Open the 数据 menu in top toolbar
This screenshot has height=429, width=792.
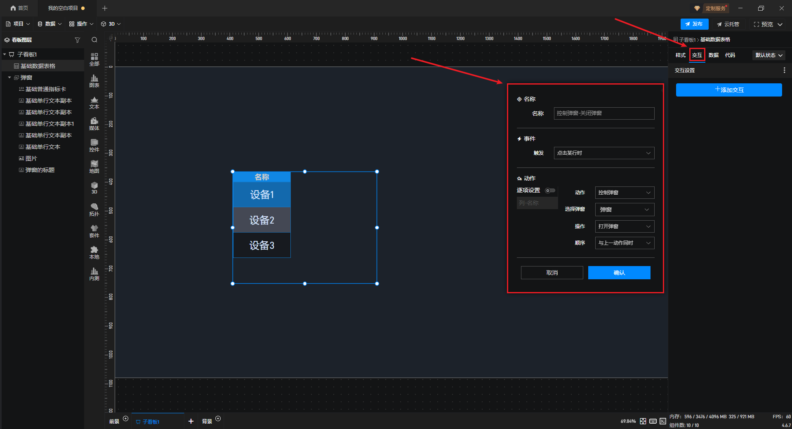click(x=49, y=24)
